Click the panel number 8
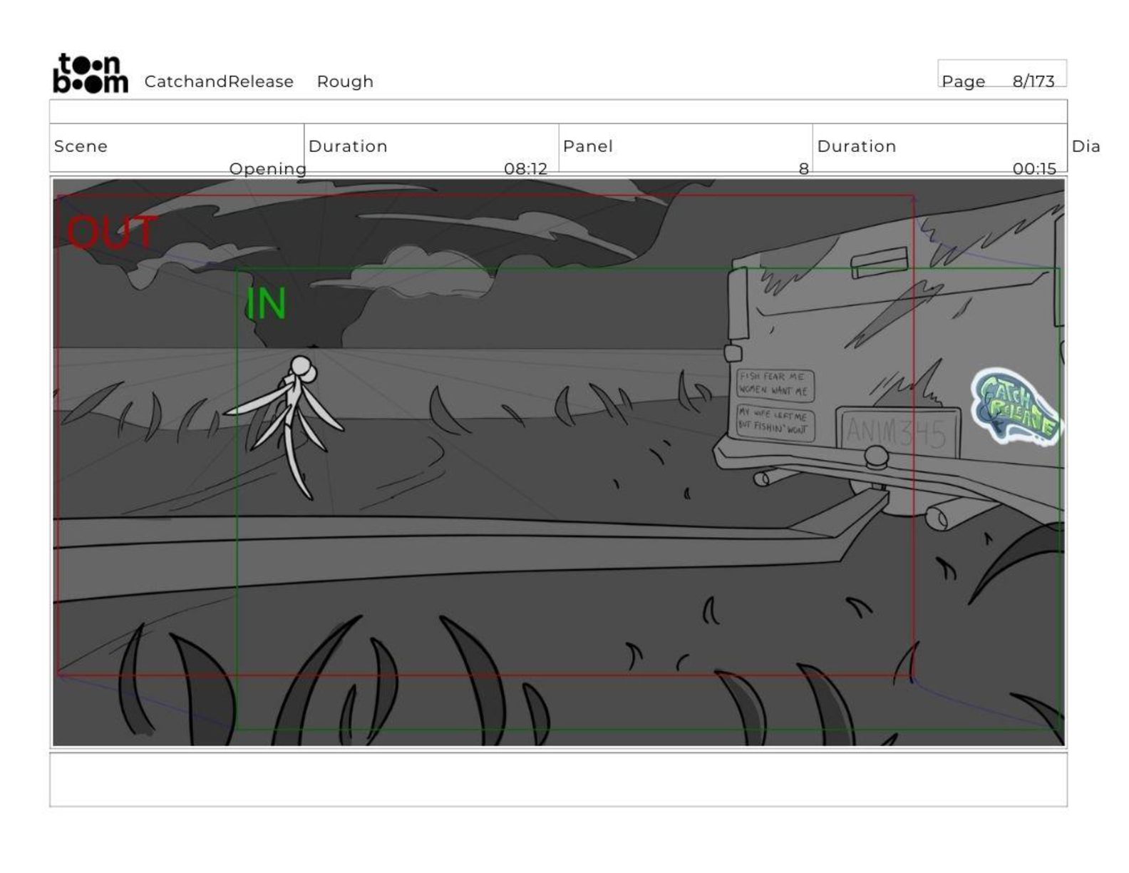1129x873 pixels. [x=803, y=169]
